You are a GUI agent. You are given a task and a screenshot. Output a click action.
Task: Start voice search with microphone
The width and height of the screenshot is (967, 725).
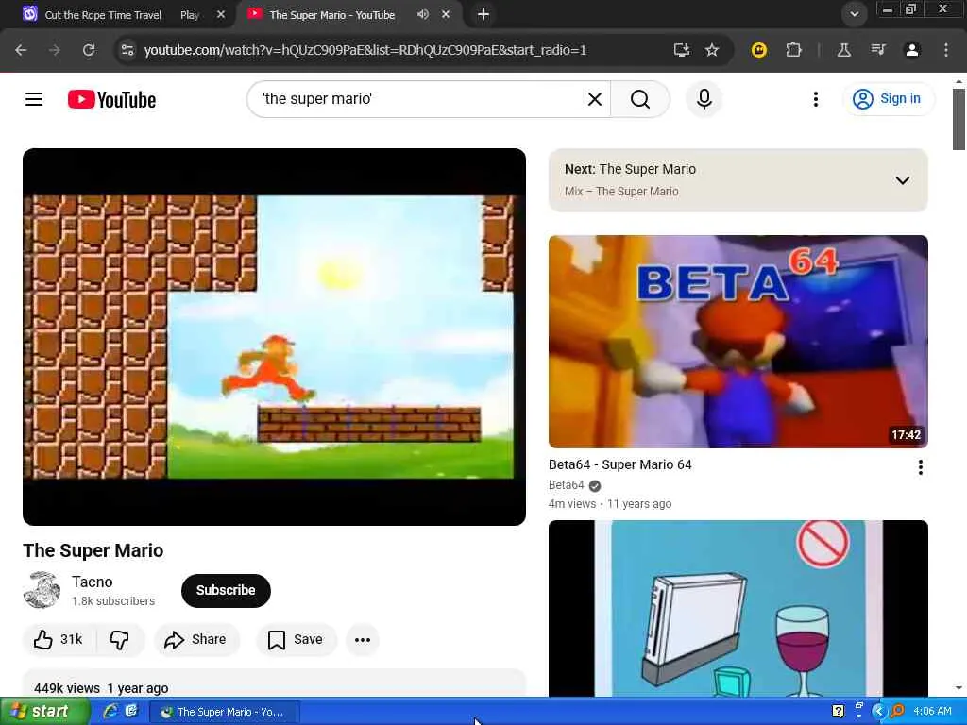(x=704, y=99)
